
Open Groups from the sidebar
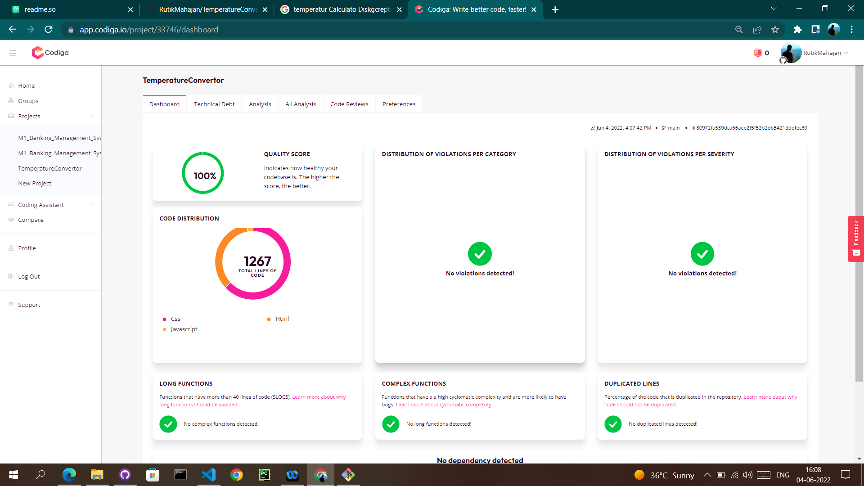pyautogui.click(x=28, y=101)
